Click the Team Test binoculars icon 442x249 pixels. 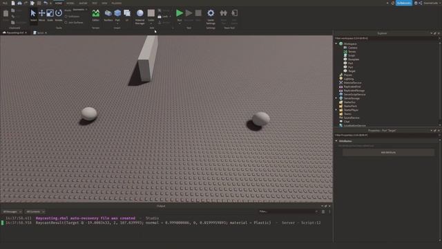pyautogui.click(x=223, y=13)
